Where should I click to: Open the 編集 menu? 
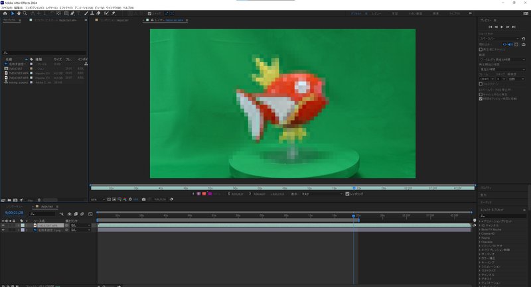(x=19, y=8)
